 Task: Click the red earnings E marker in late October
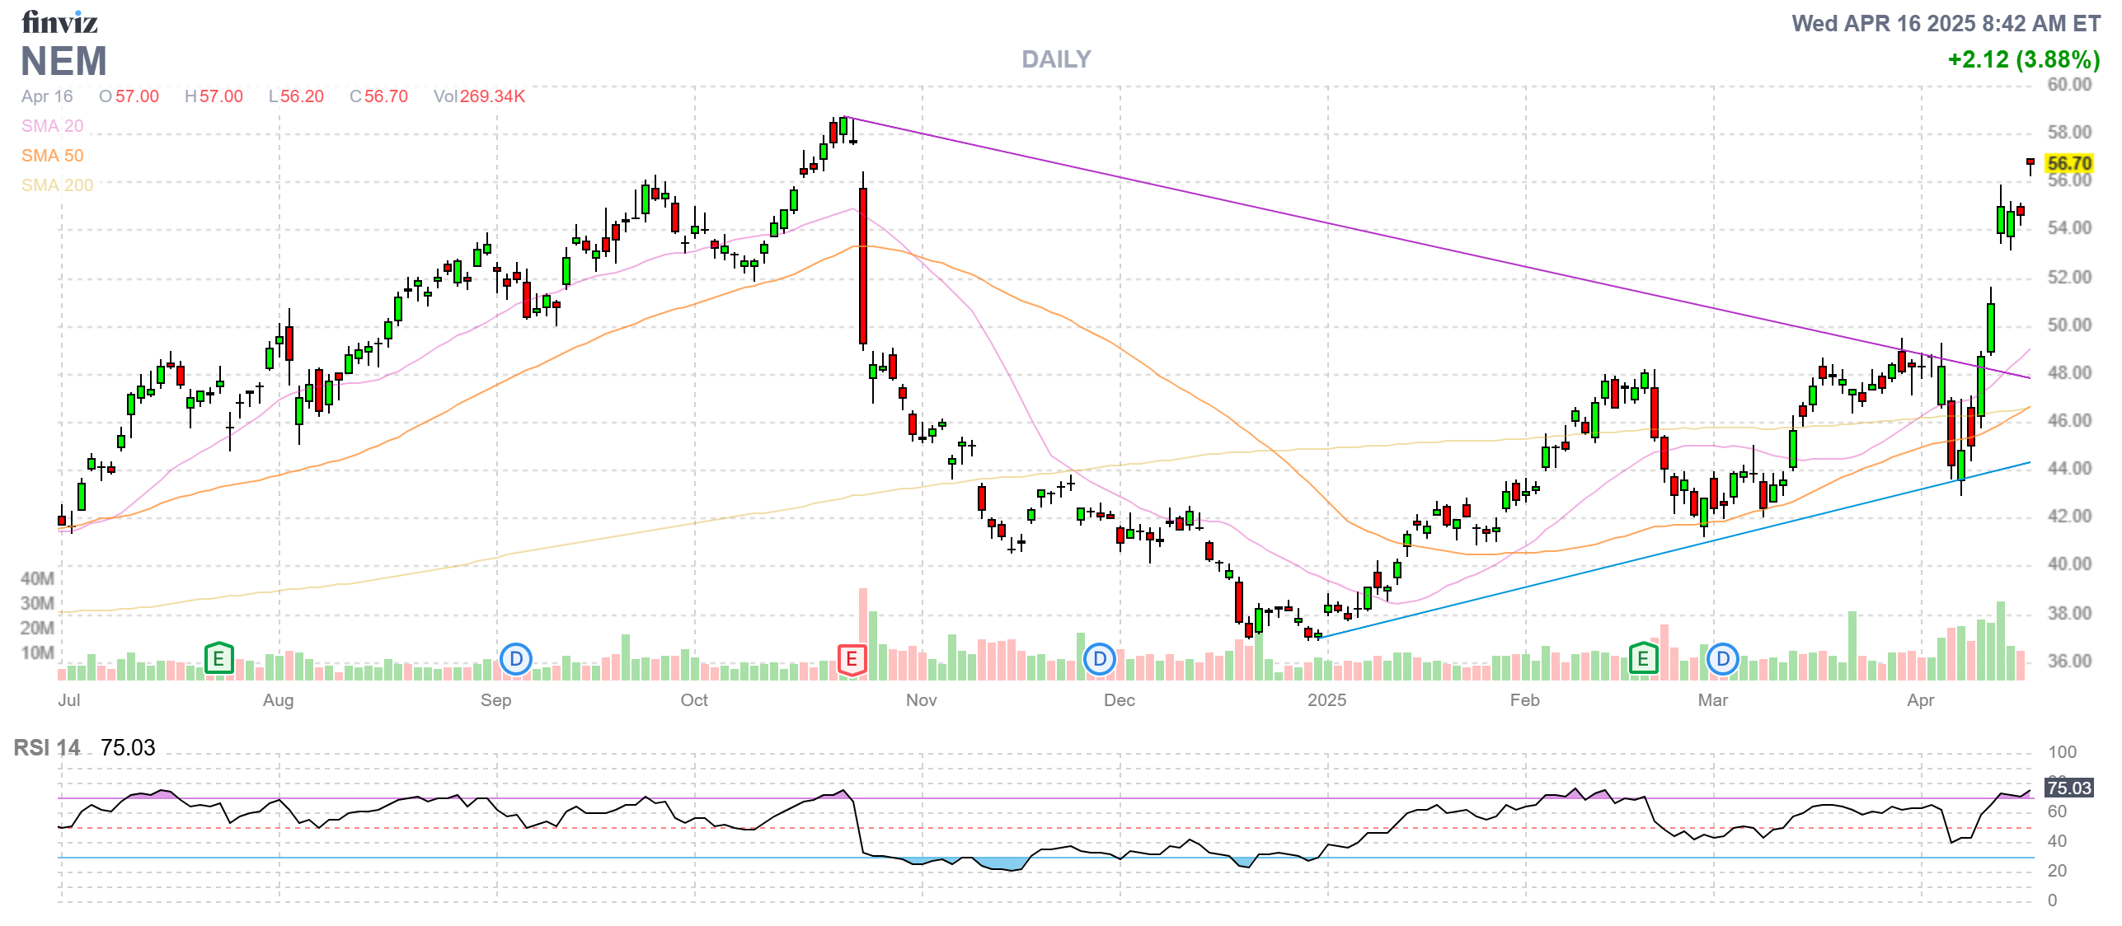tap(852, 658)
